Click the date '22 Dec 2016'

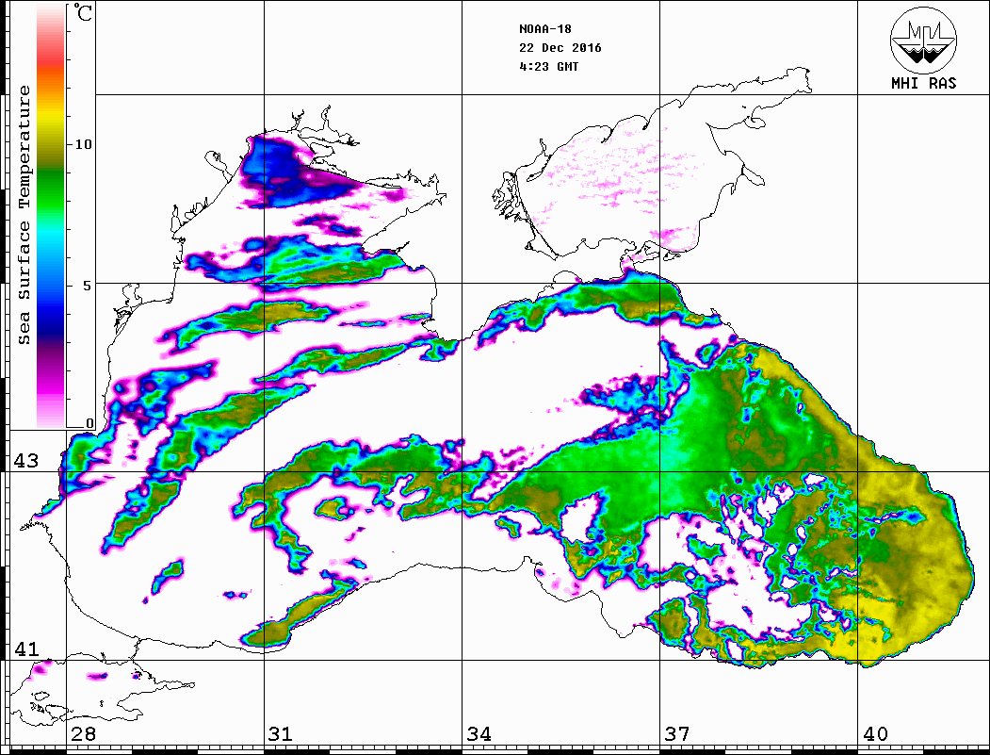tap(560, 48)
